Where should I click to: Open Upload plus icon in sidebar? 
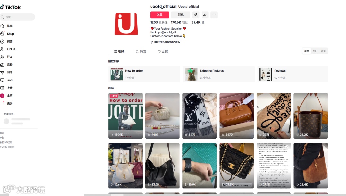click(x=2, y=88)
